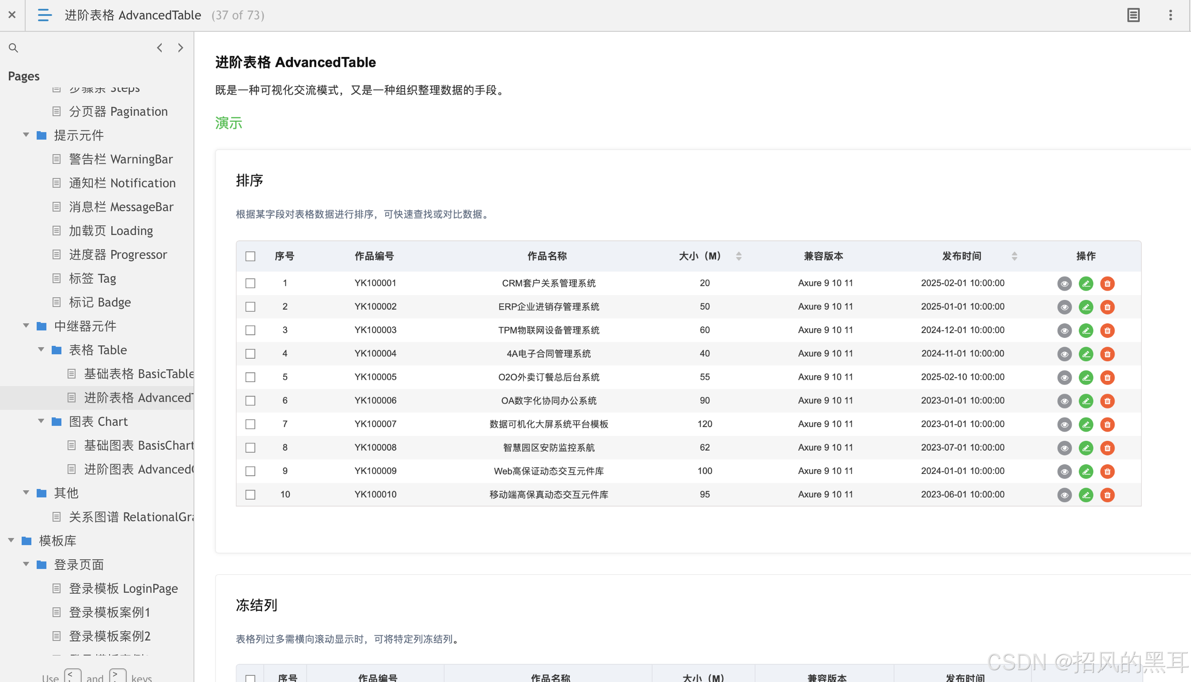The width and height of the screenshot is (1191, 682).
Task: Sort by 发布时间 column arrows
Action: click(x=1014, y=256)
